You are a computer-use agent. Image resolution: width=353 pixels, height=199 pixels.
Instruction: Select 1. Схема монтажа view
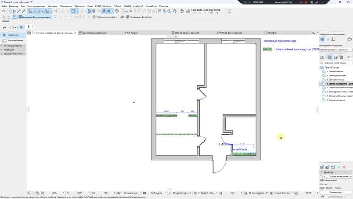pyautogui.click(x=335, y=80)
